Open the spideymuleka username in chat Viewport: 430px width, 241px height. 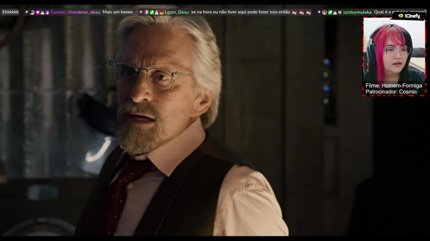(357, 12)
